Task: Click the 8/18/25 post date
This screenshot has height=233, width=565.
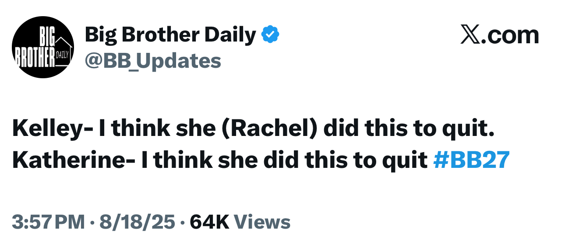Action: 138,222
